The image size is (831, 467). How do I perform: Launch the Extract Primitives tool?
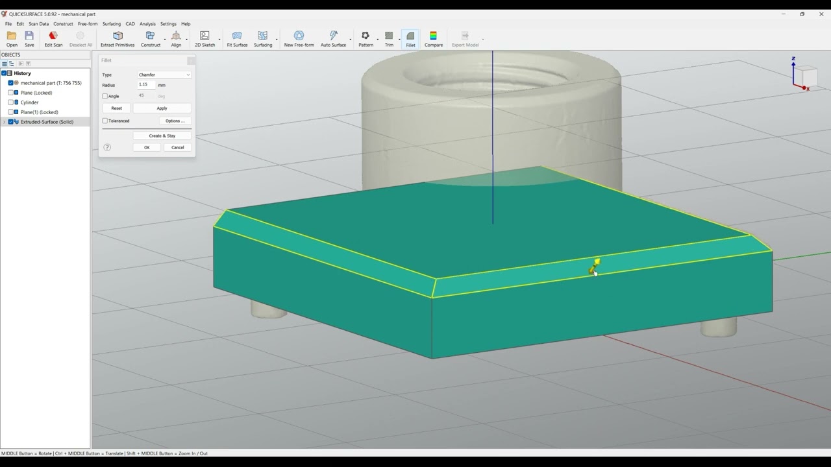tap(118, 39)
